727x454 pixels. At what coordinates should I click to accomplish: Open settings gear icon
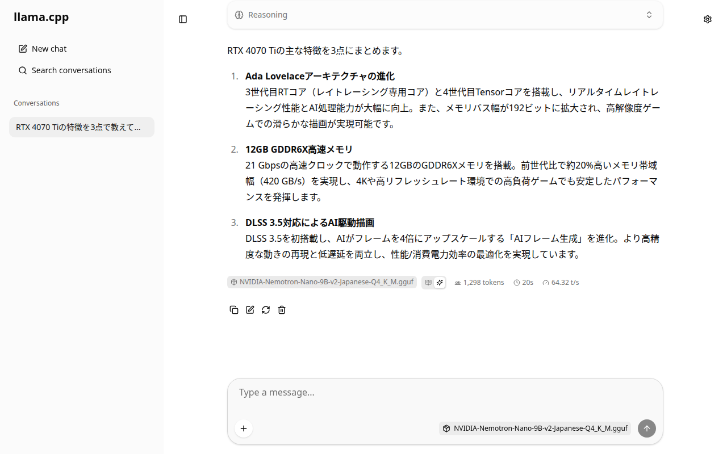[708, 19]
